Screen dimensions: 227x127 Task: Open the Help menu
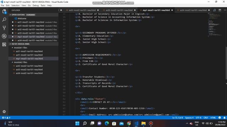[x=49, y=6]
